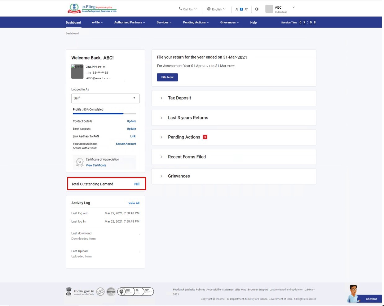Click the india.gov.in national portal logo
Viewport: 384px width, 306px height.
(x=80, y=291)
